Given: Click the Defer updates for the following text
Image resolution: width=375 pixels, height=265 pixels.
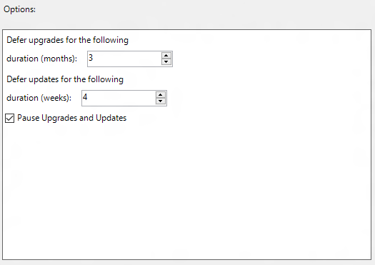Looking at the screenshot, I should point(65,79).
